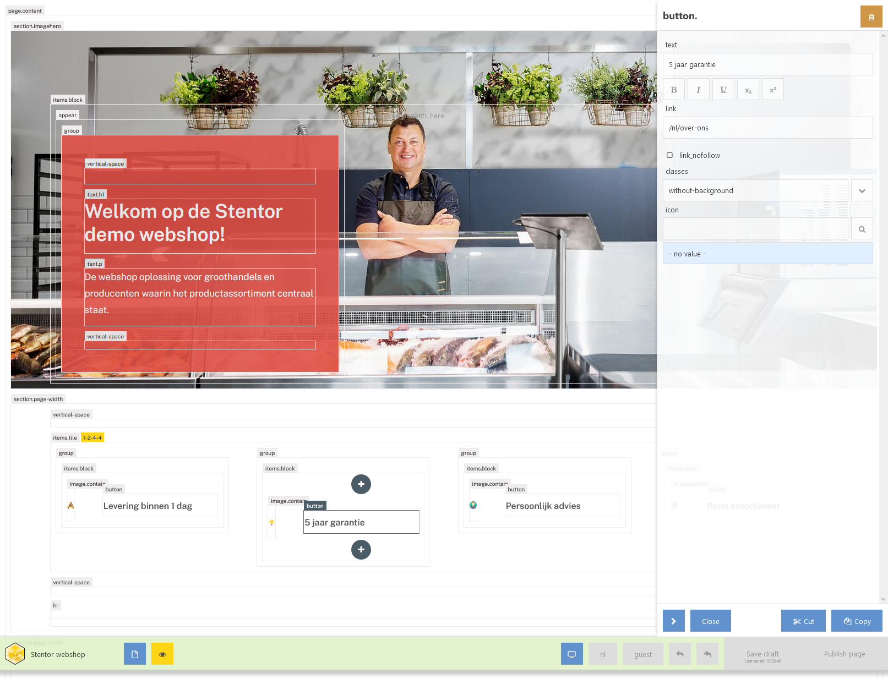Toggle preview with the yellow eye icon
The height and width of the screenshot is (679, 888).
tap(162, 654)
